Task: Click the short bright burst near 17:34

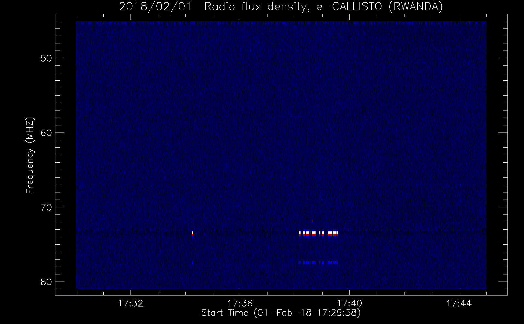Action: coord(193,234)
